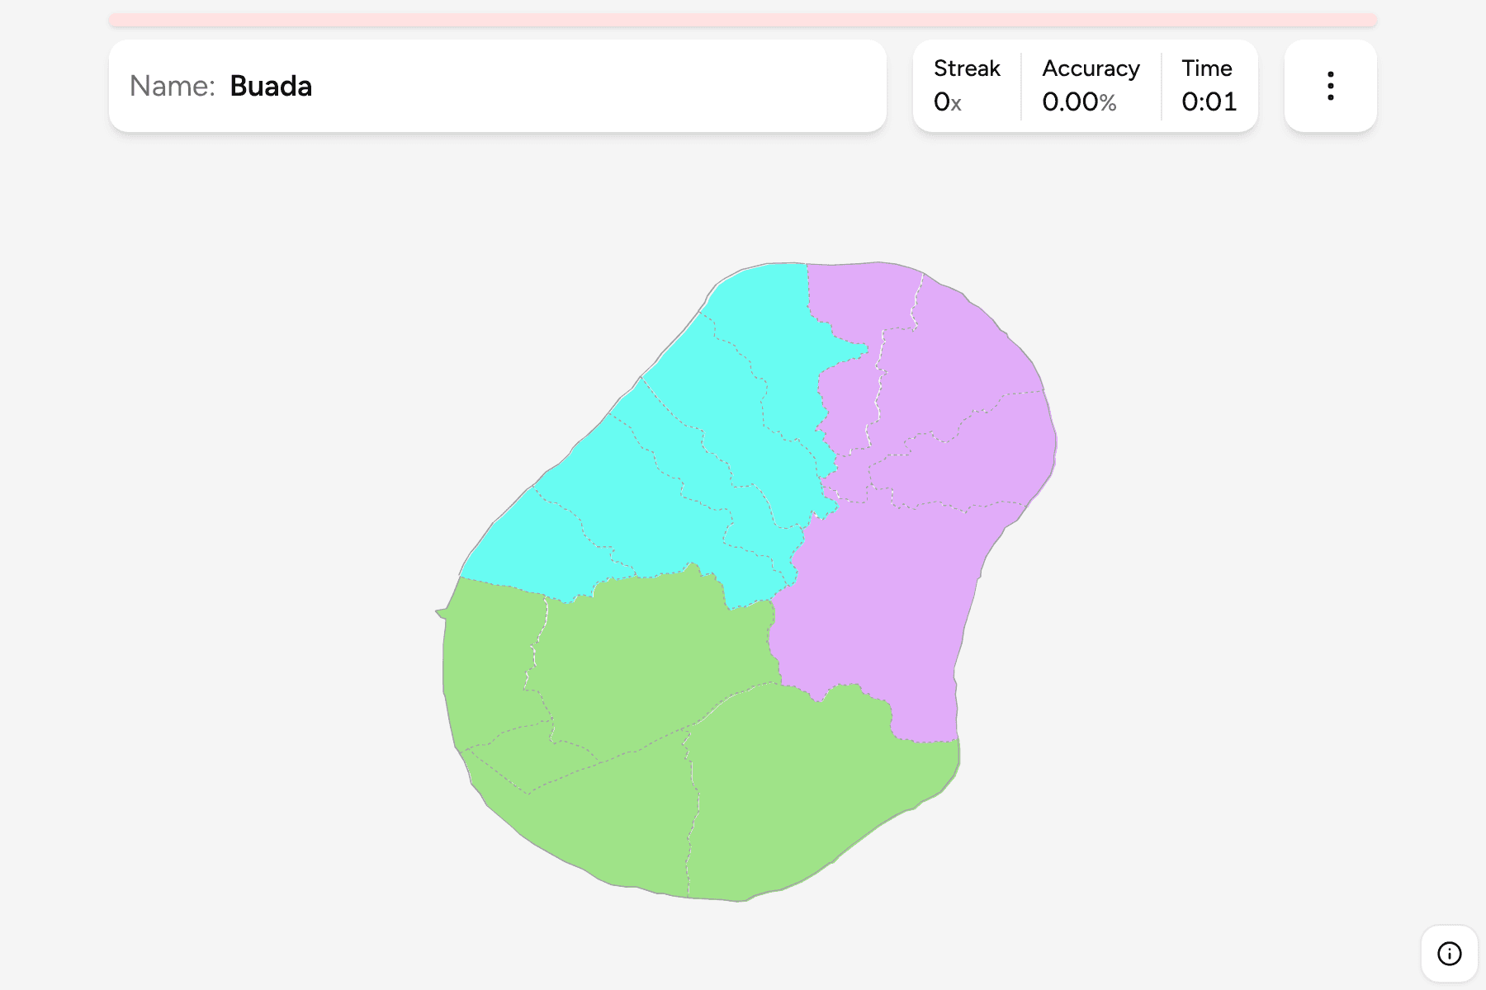Click the Accuracy 0.00% stat
1486x990 pixels.
pos(1091,86)
